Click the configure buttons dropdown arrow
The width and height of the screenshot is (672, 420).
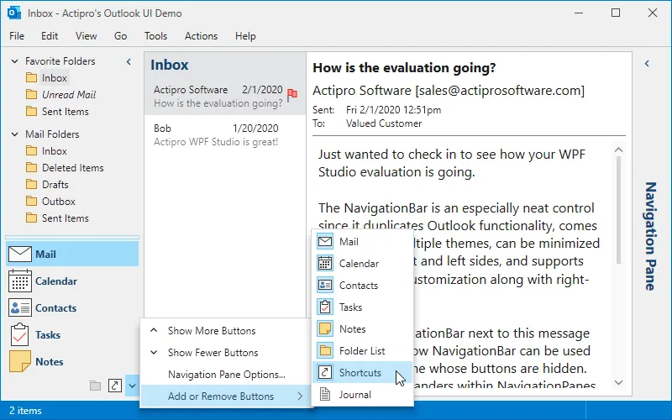[132, 386]
